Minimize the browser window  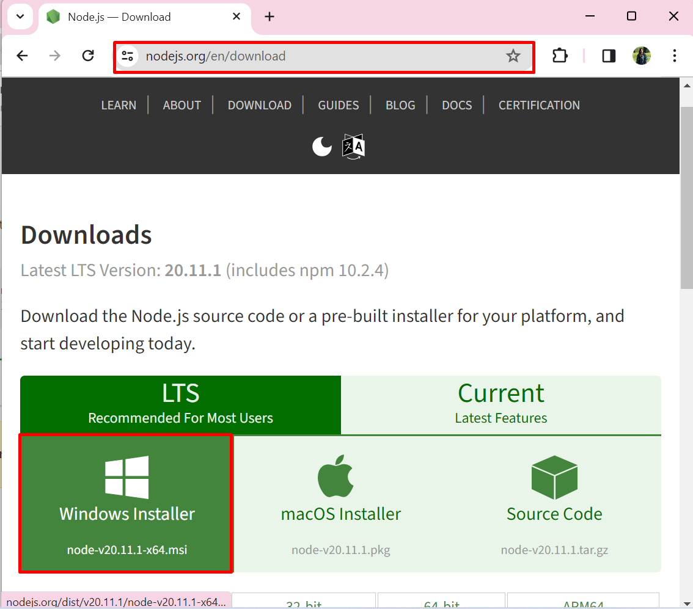point(590,16)
